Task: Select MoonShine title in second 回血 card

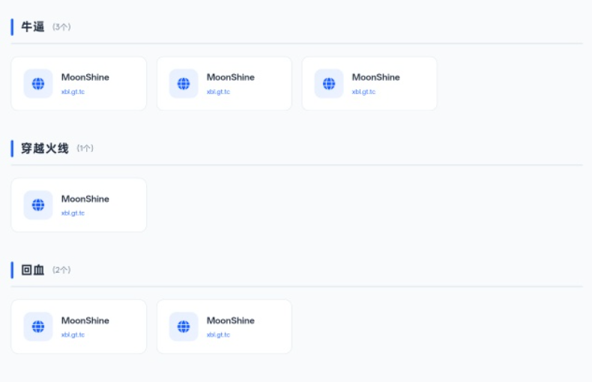Action: [231, 321]
